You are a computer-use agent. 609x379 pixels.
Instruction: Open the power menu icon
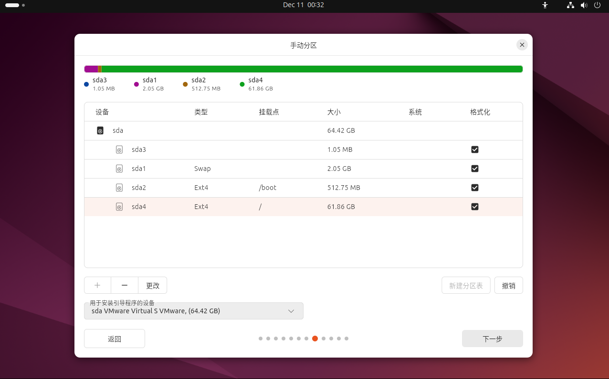click(x=597, y=5)
